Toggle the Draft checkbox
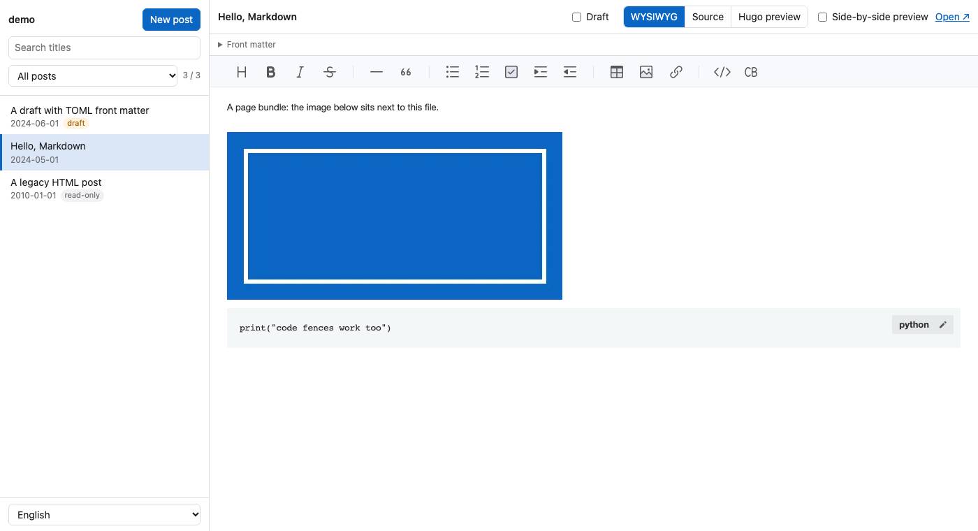Viewport: 978px width, 531px height. [577, 17]
